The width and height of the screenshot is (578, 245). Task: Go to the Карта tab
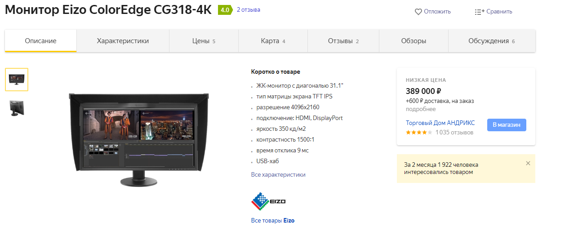pos(273,41)
